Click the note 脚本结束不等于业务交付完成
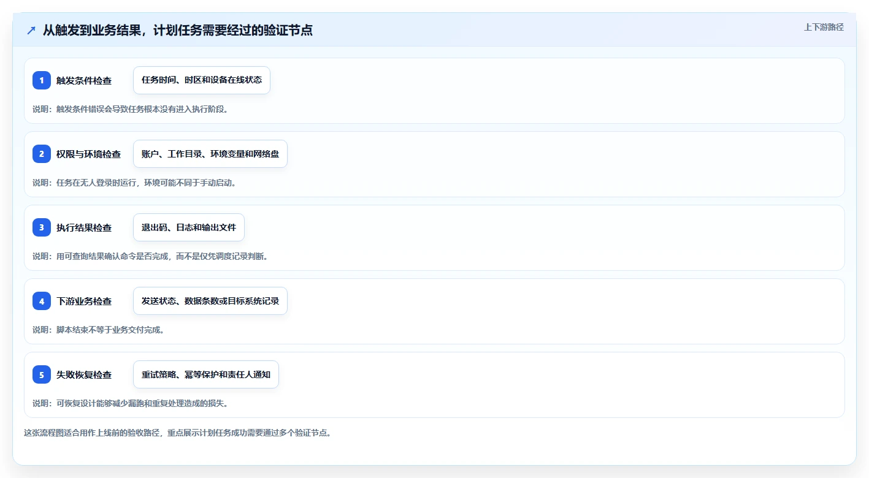The height and width of the screenshot is (478, 869). pyautogui.click(x=98, y=330)
